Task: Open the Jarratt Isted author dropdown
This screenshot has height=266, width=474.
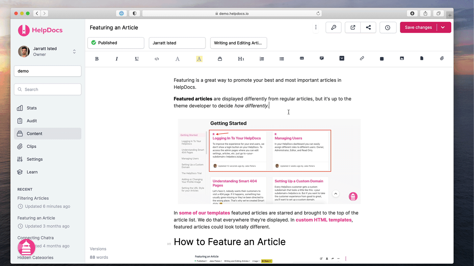Action: coord(177,43)
